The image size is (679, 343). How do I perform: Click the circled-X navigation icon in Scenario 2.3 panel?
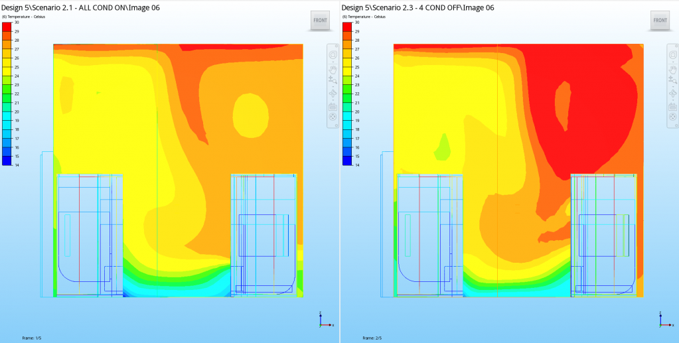[672, 117]
